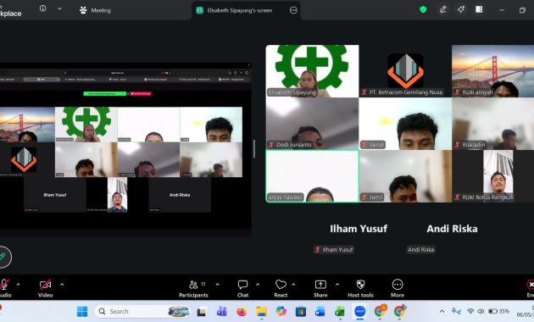Switch to the Meeting tab
The height and width of the screenshot is (322, 534).
[95, 10]
